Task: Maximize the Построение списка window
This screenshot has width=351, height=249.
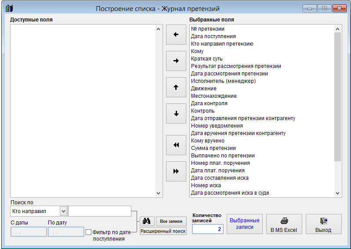Action: coord(324,8)
